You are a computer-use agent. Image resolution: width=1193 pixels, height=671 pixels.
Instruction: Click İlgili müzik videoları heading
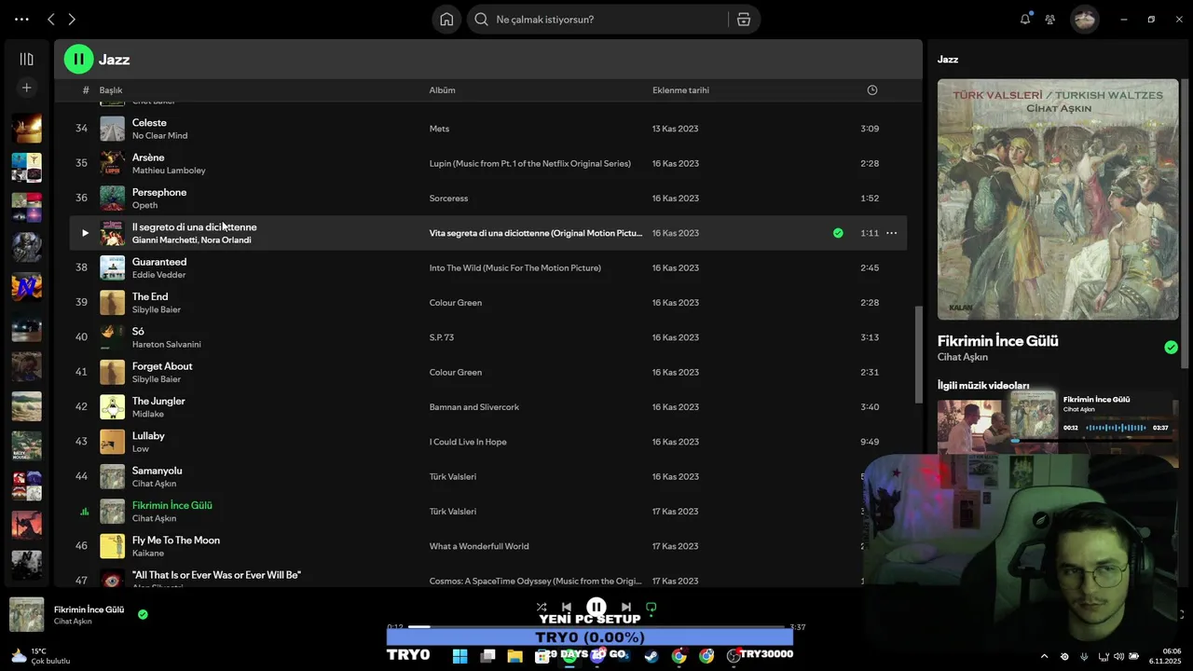[983, 386]
